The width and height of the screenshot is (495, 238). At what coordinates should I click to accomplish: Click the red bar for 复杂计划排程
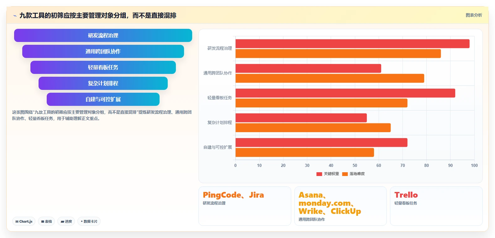pyautogui.click(x=301, y=118)
